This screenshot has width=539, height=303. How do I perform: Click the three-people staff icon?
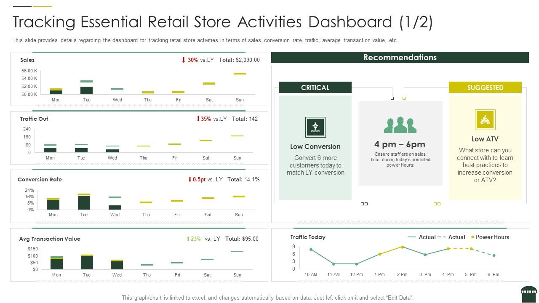[400, 125]
